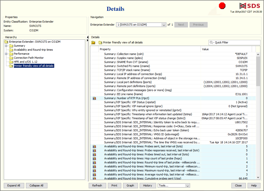Select the Sysplex name (splex) row
The height and width of the screenshot is (191, 264).
pyautogui.click(x=173, y=58)
